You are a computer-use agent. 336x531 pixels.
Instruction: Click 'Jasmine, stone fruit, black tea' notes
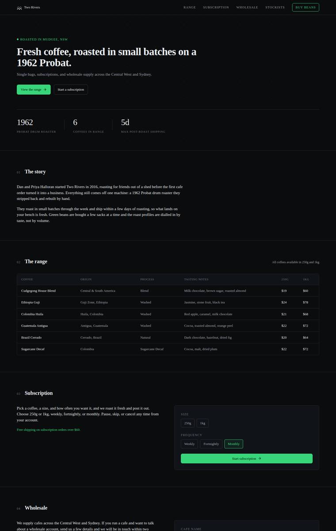click(x=205, y=302)
